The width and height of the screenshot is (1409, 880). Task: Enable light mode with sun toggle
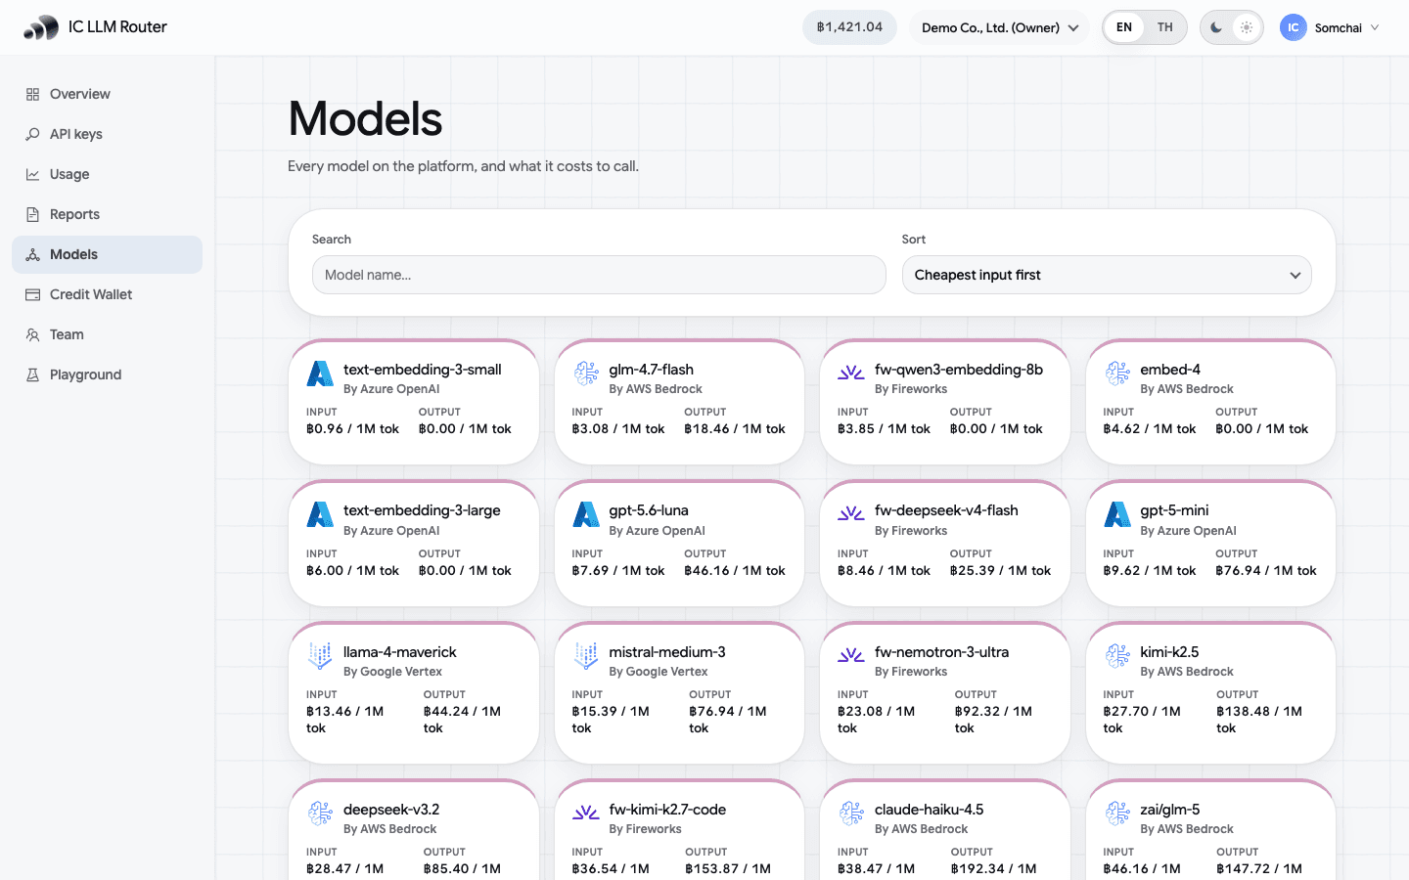point(1246,27)
